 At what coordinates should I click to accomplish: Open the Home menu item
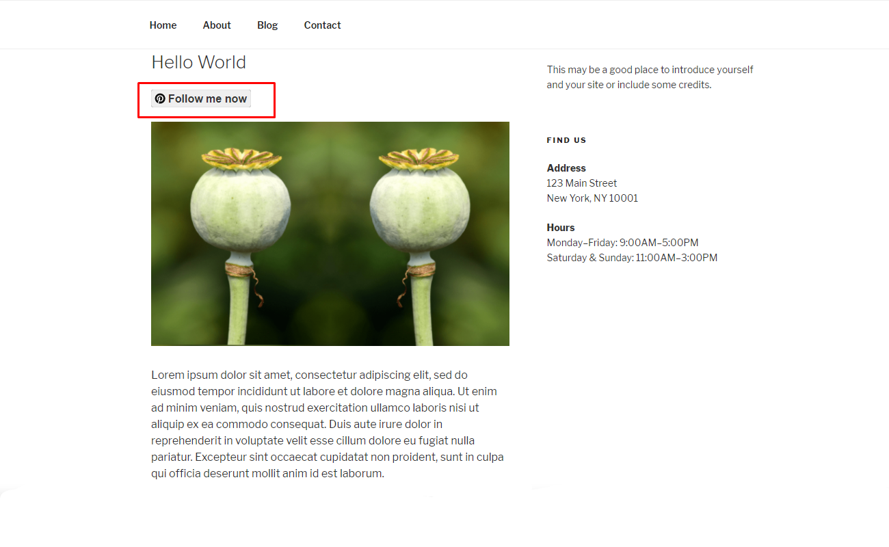pyautogui.click(x=163, y=25)
